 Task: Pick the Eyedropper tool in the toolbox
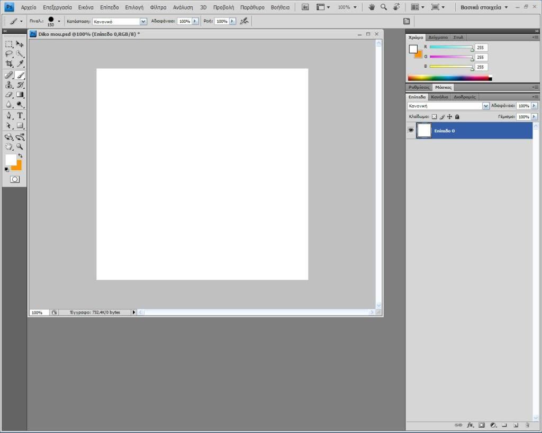click(20, 64)
